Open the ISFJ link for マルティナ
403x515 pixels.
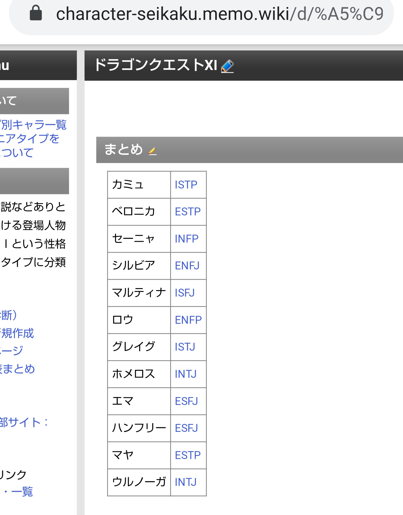pyautogui.click(x=185, y=293)
